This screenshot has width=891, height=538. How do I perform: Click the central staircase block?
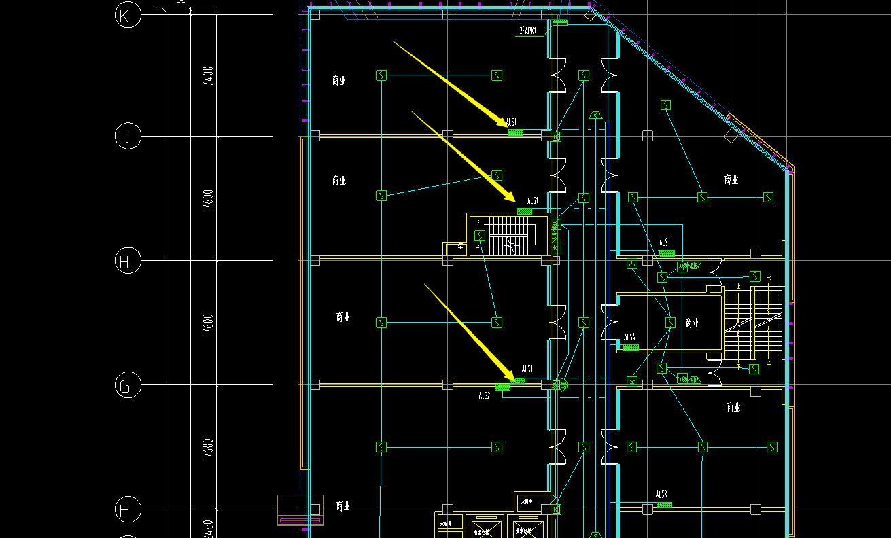[x=508, y=235]
